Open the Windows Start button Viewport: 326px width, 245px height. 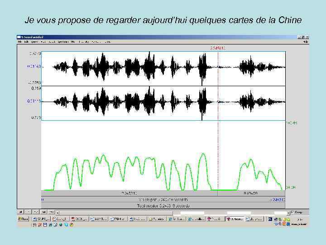(23, 219)
